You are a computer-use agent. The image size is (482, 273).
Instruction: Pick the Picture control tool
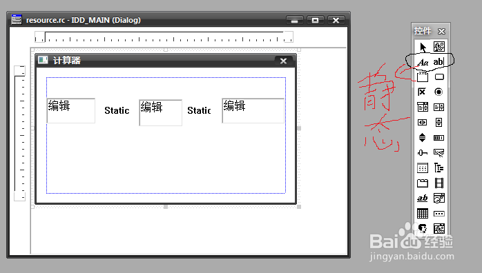439,47
